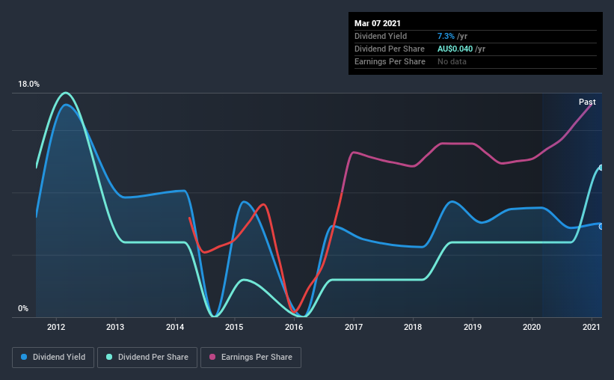This screenshot has width=614, height=380.
Task: Click the 7.3% dividend yield value
Action: pos(446,36)
